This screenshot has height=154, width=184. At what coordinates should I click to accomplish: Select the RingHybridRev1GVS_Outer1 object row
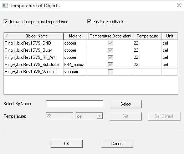[91, 50]
